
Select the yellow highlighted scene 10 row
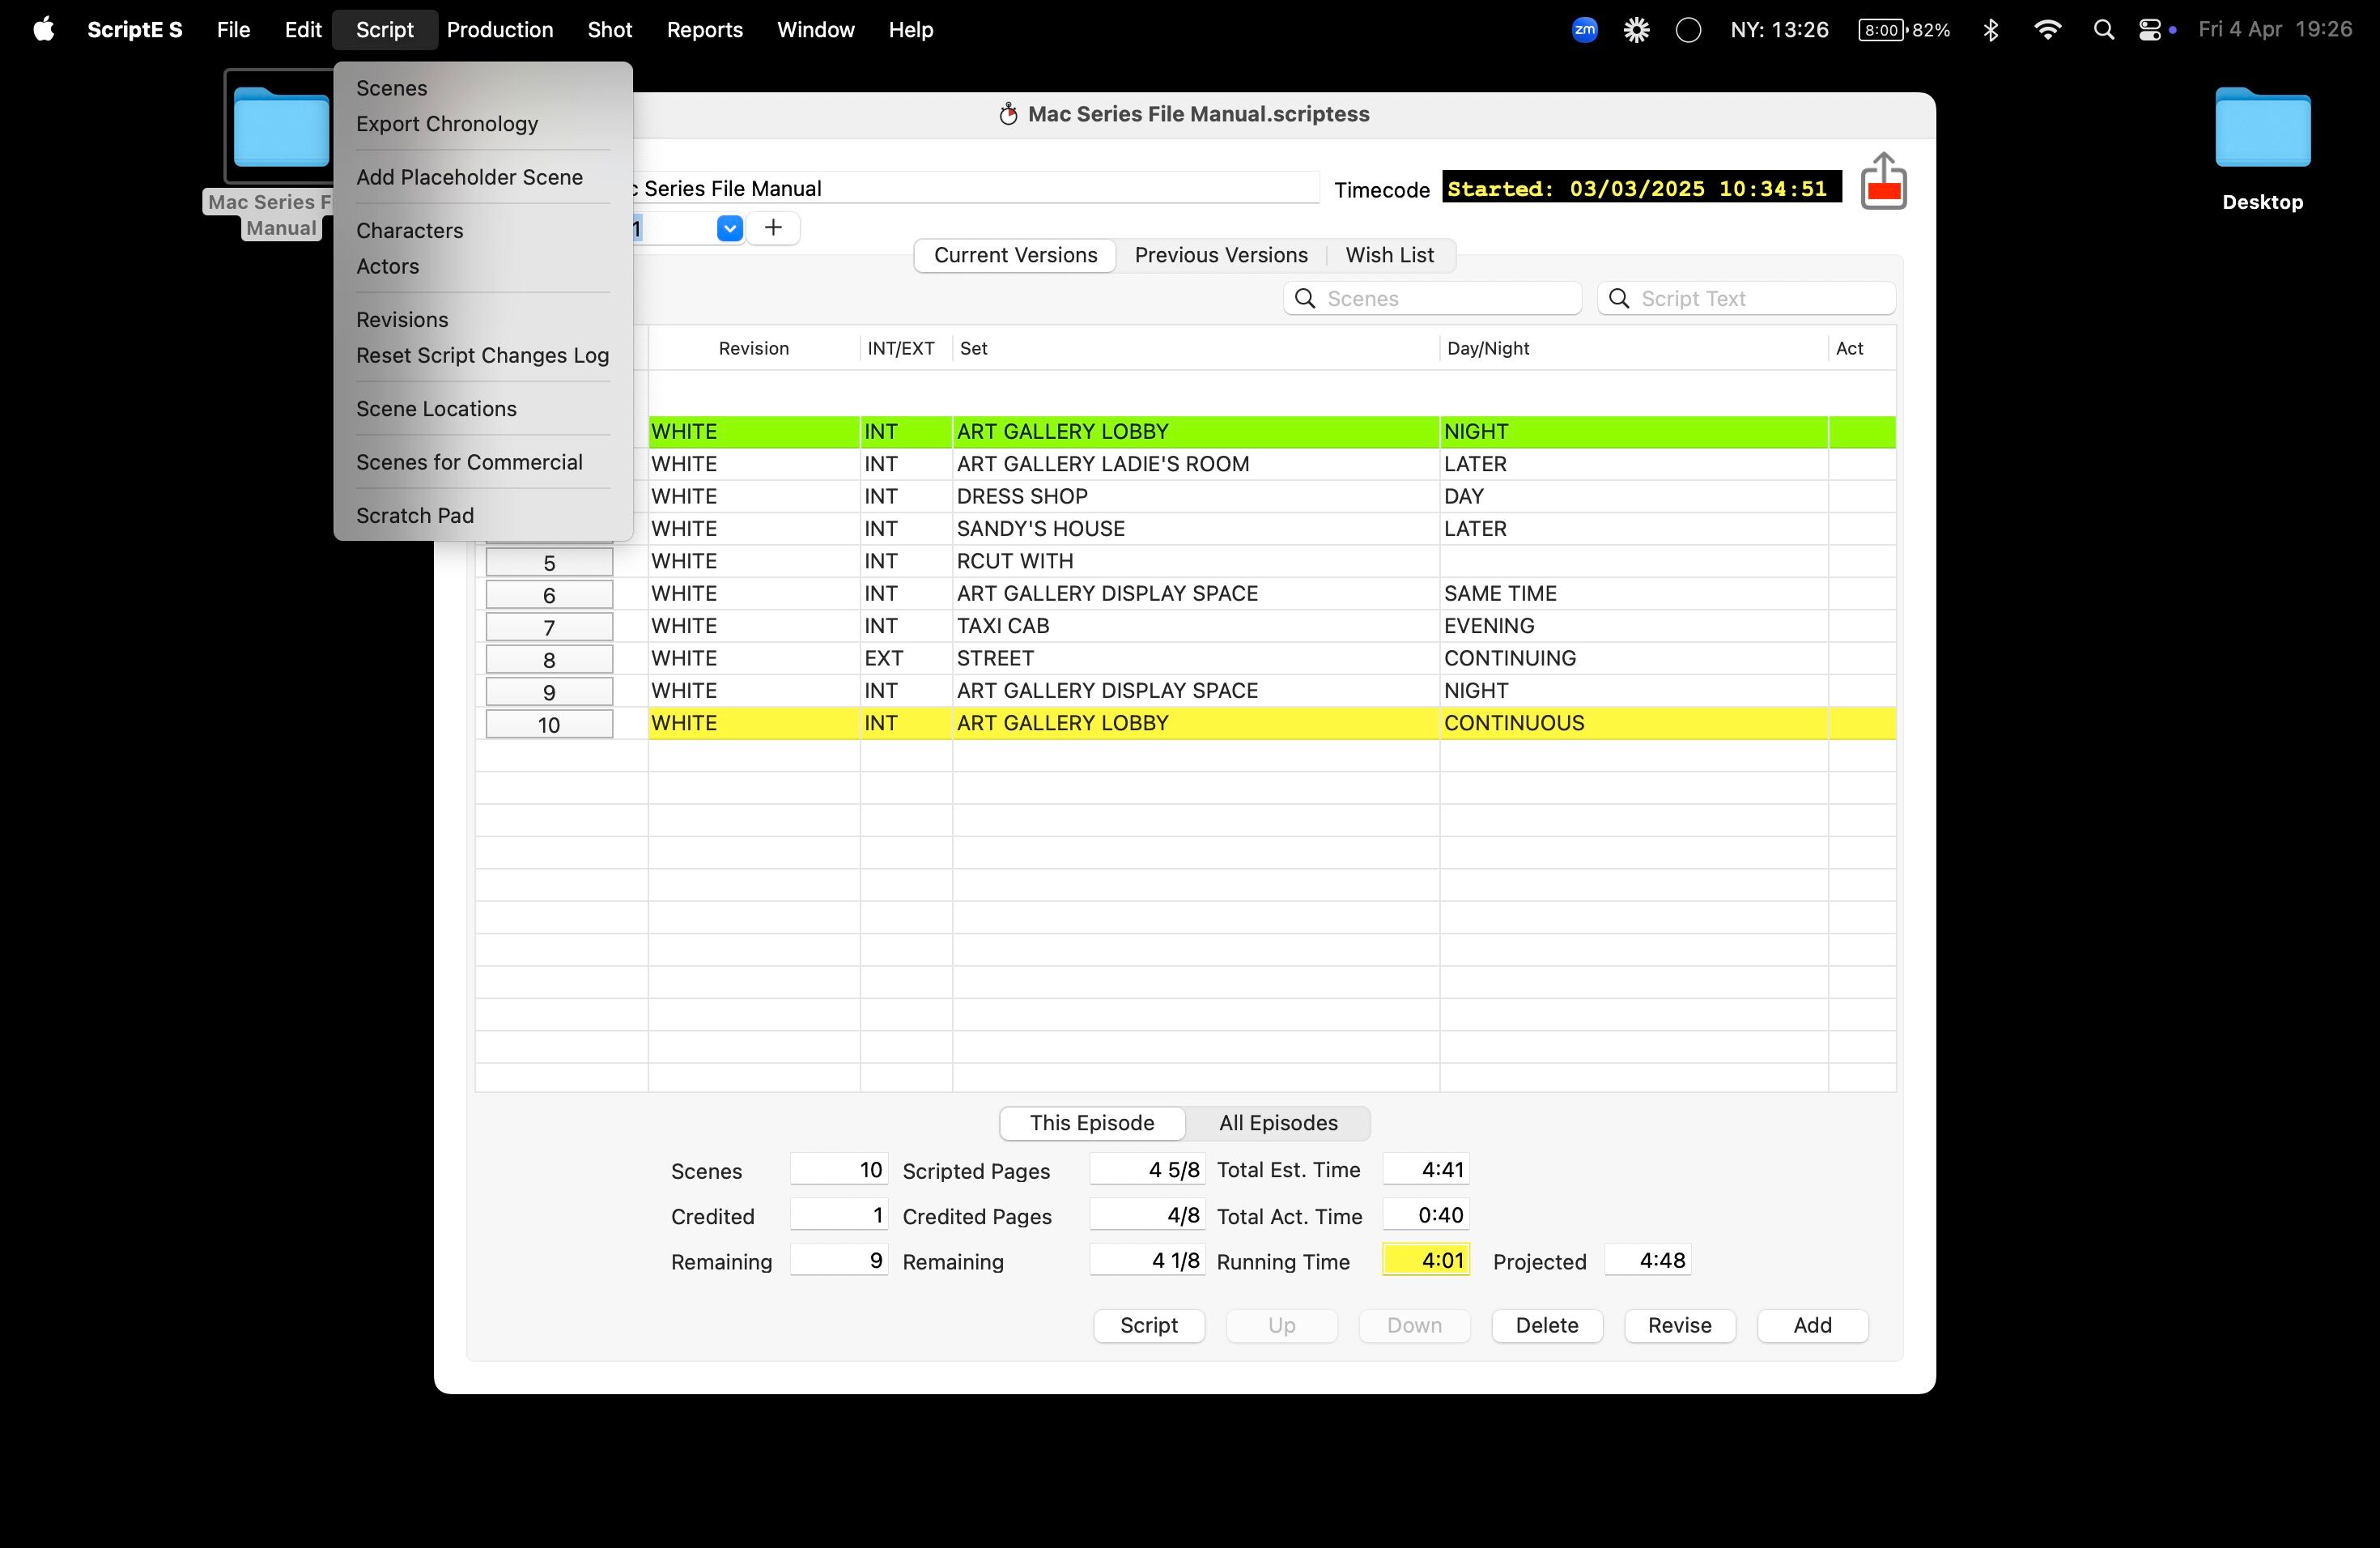point(1190,723)
